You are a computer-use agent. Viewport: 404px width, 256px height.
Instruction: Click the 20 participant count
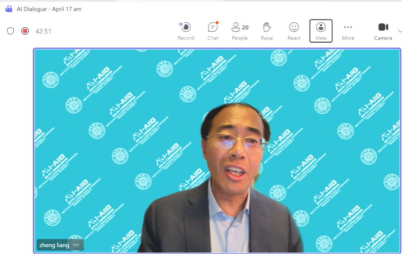tap(245, 27)
